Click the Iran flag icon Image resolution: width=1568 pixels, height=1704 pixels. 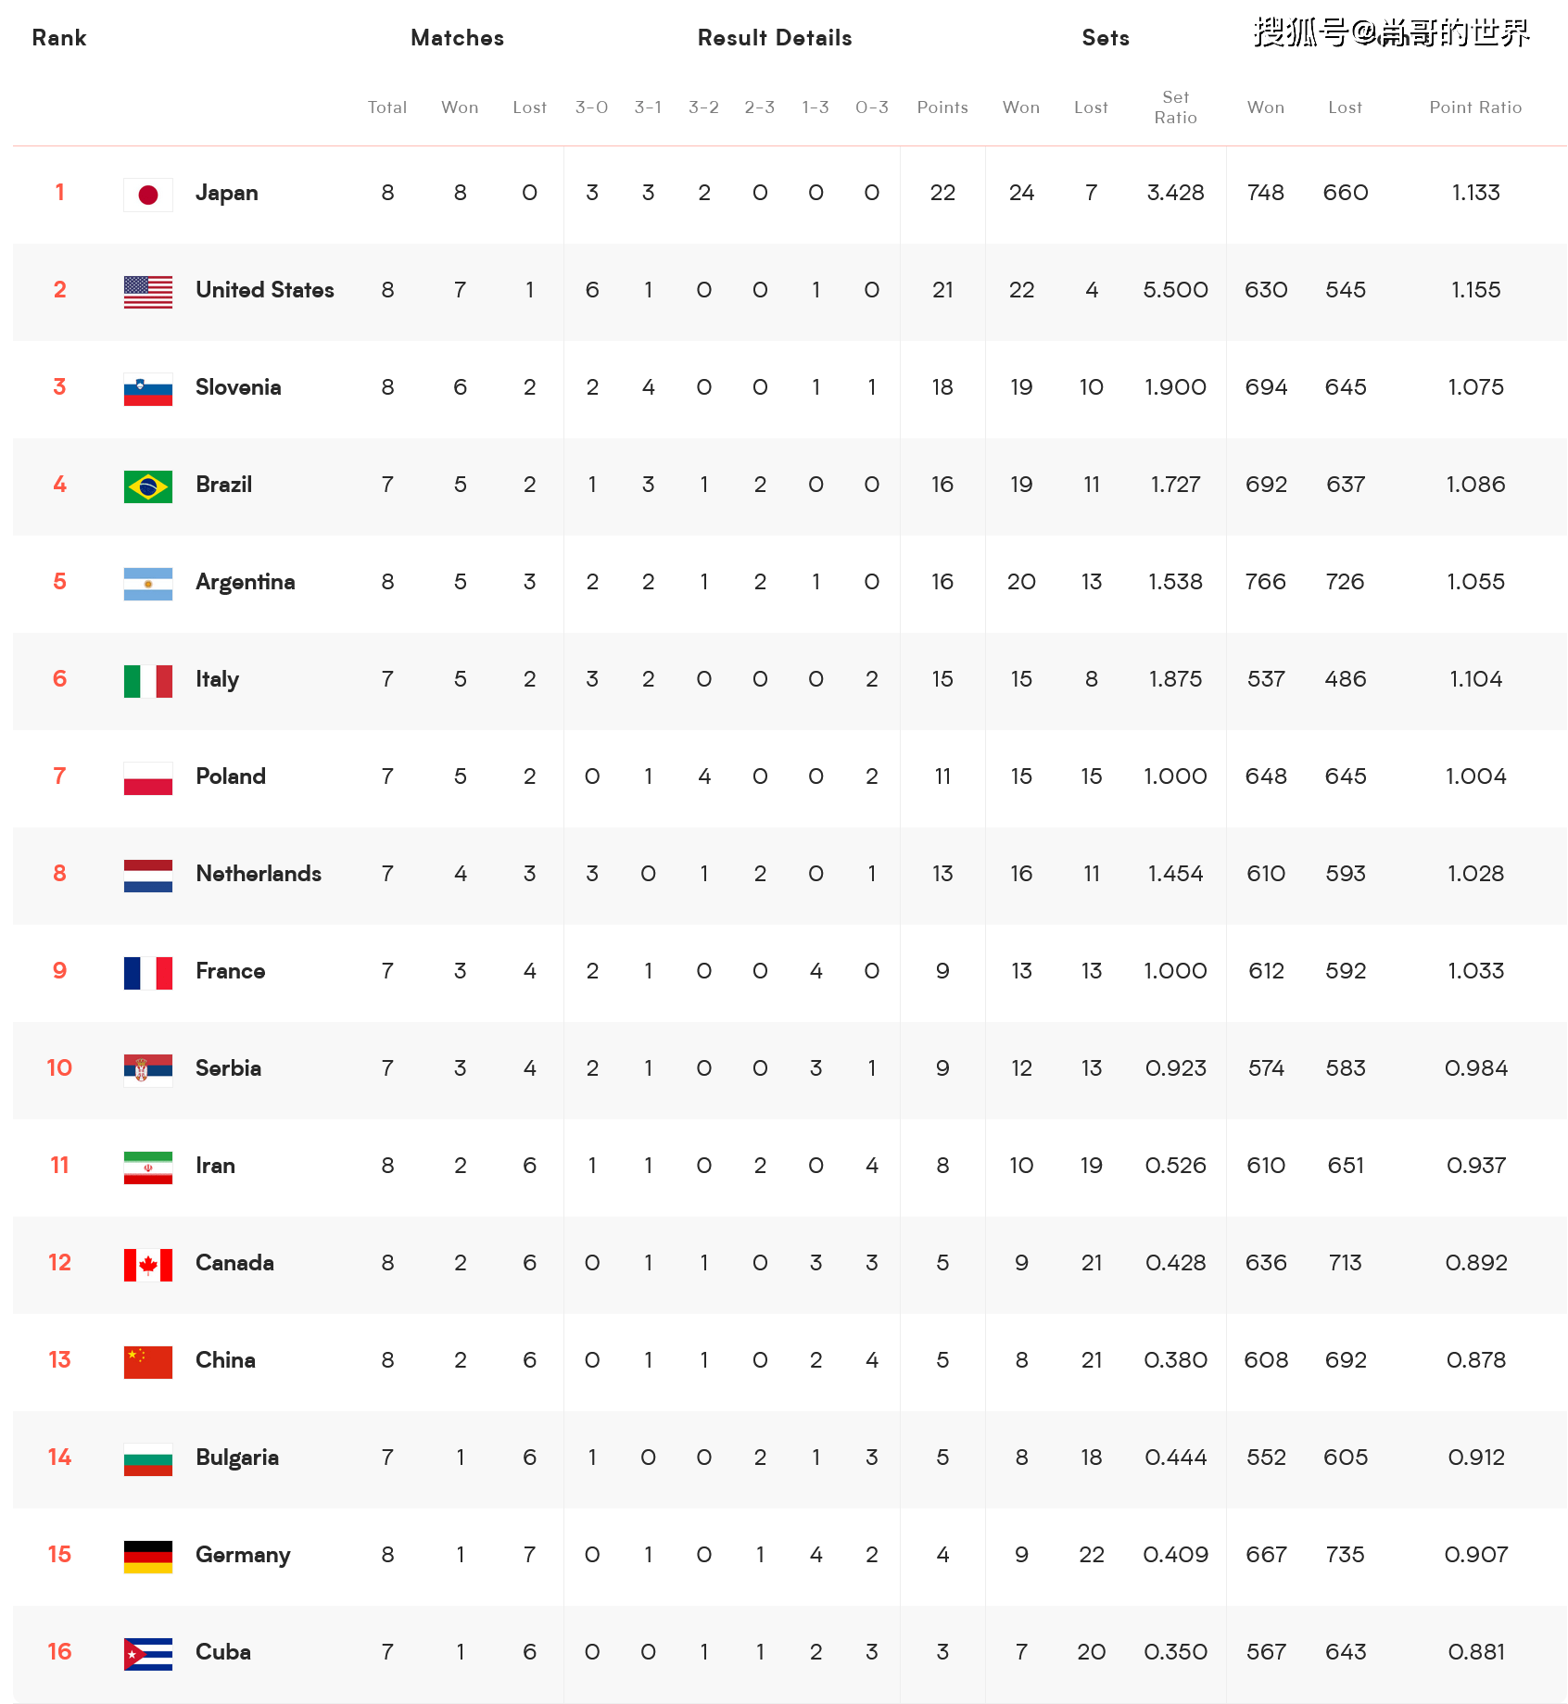click(148, 1168)
